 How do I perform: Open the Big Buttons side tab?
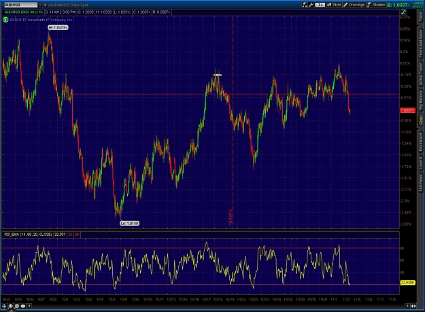pyautogui.click(x=421, y=100)
